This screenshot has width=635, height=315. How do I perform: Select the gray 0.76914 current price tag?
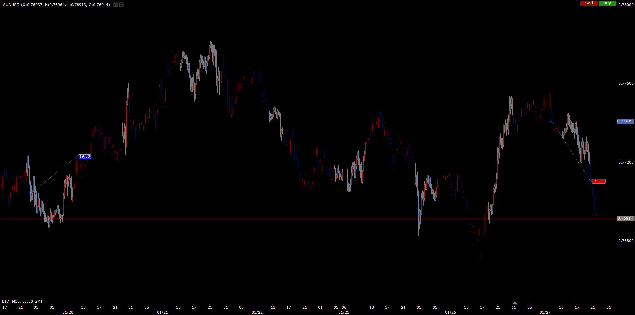click(625, 219)
